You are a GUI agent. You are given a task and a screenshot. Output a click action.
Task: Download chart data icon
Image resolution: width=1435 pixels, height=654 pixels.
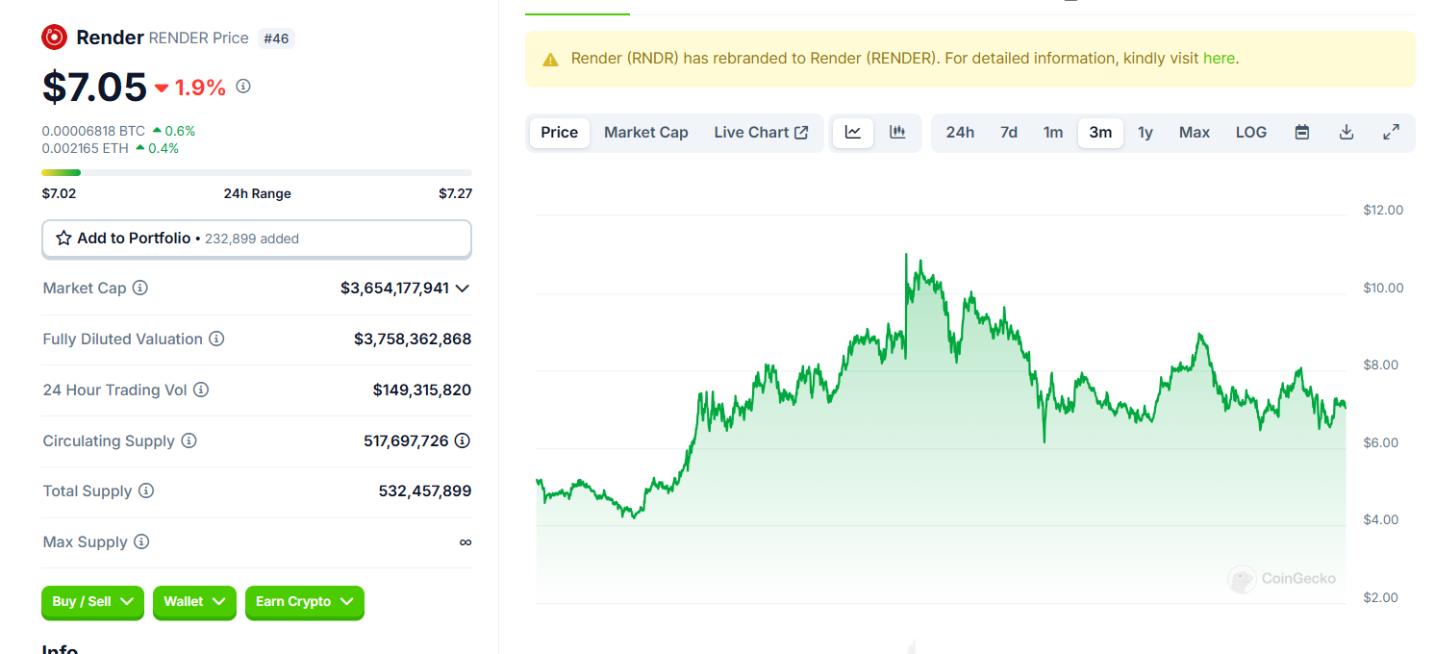pyautogui.click(x=1347, y=133)
